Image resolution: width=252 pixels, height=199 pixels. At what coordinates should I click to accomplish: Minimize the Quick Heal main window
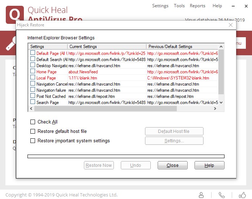(x=233, y=6)
